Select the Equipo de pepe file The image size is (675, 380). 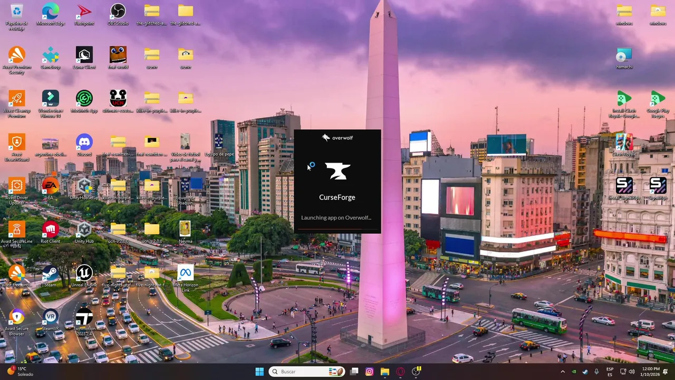[x=219, y=146]
